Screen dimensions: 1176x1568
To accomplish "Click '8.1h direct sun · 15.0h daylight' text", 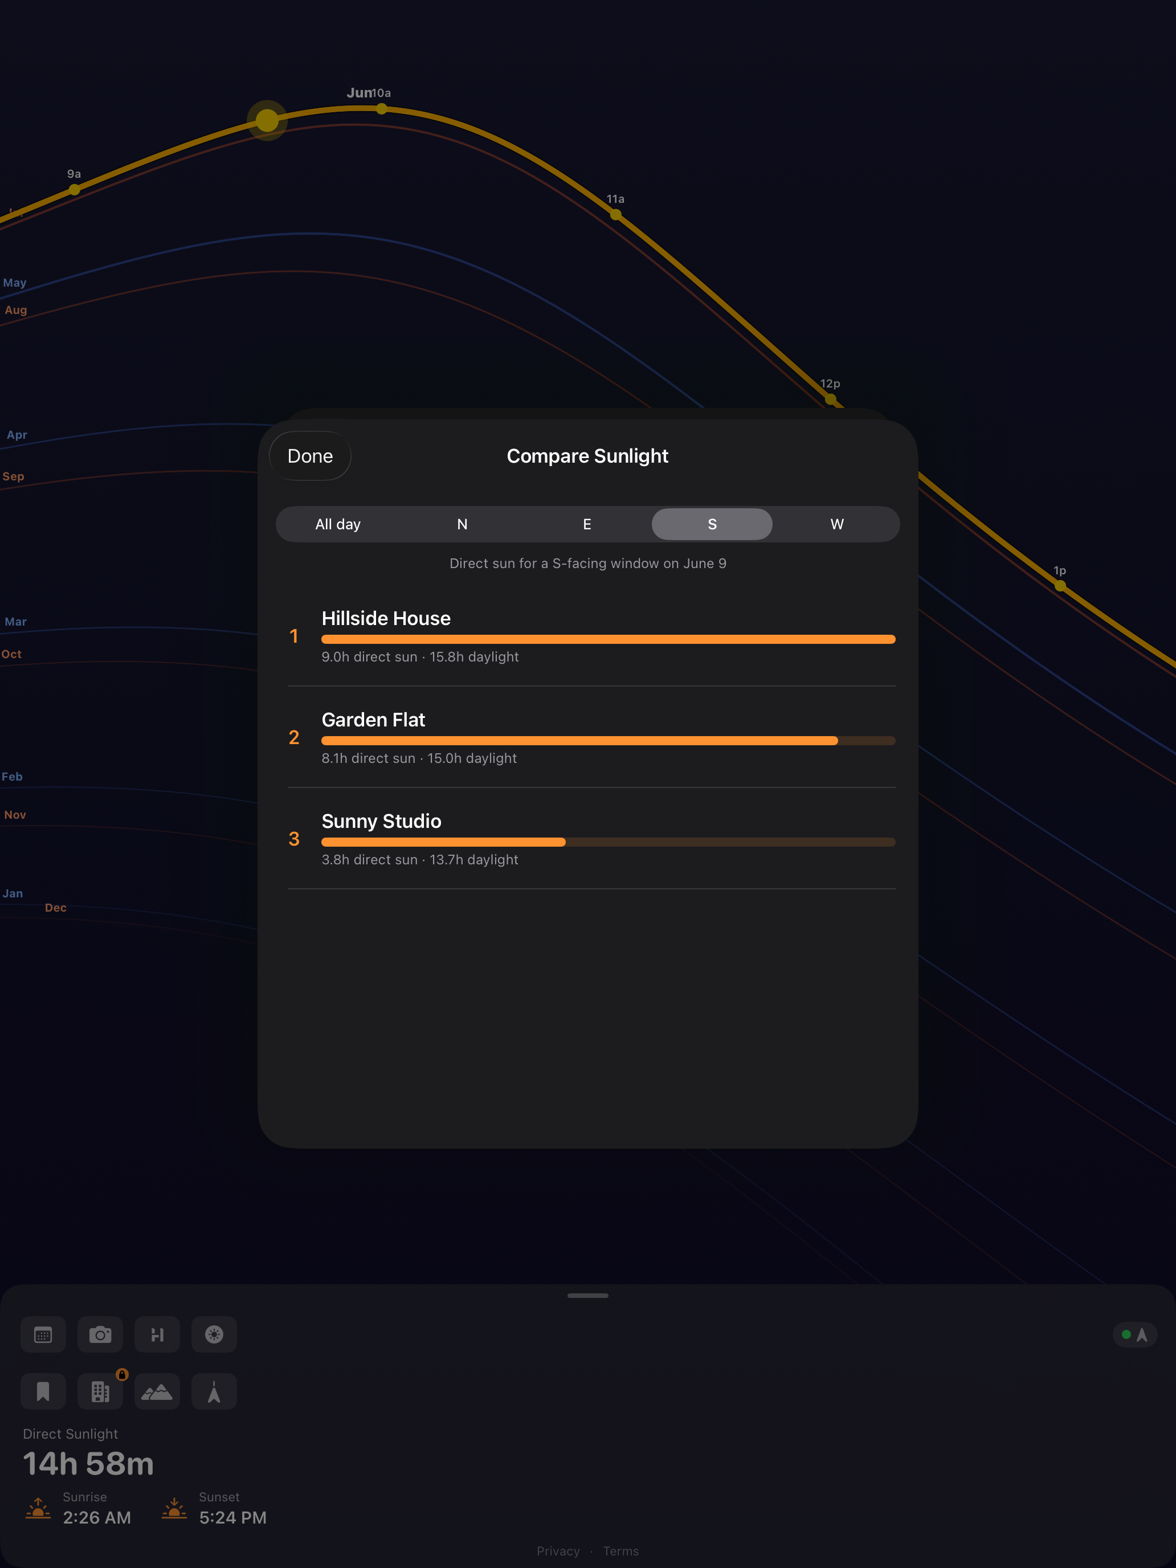I will click(419, 758).
